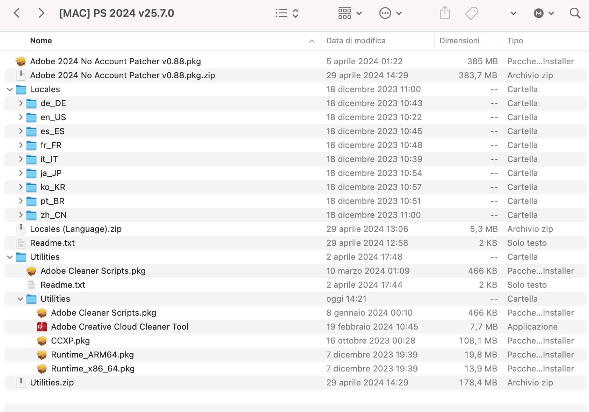Open the list view switcher
The width and height of the screenshot is (589, 412).
click(287, 13)
